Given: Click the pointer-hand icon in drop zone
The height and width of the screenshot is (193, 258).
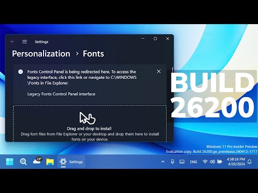Looking at the screenshot, I should [x=88, y=118].
